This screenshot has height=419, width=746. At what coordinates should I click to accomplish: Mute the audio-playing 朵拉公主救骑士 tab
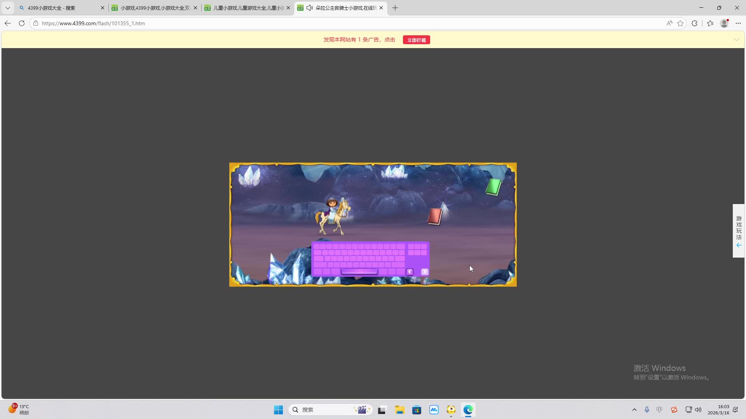click(310, 8)
